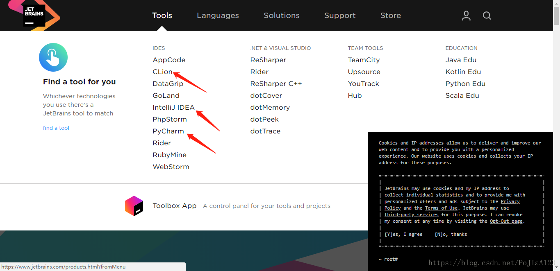Open the Hub link
The width and height of the screenshot is (560, 271).
click(355, 95)
